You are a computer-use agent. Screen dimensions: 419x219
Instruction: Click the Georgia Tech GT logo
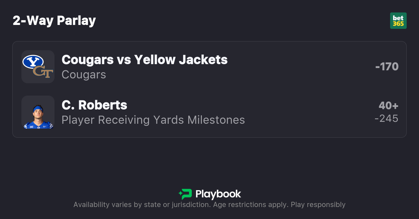point(43,72)
